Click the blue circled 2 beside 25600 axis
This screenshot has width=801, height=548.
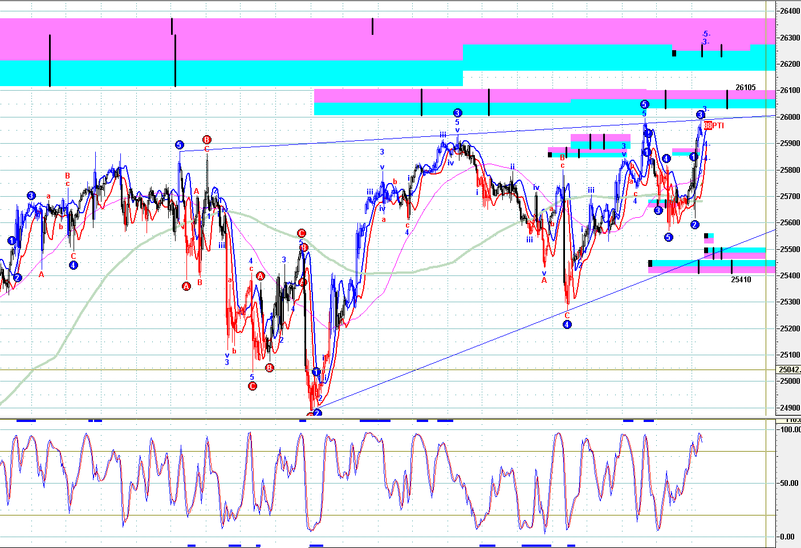[x=694, y=225]
